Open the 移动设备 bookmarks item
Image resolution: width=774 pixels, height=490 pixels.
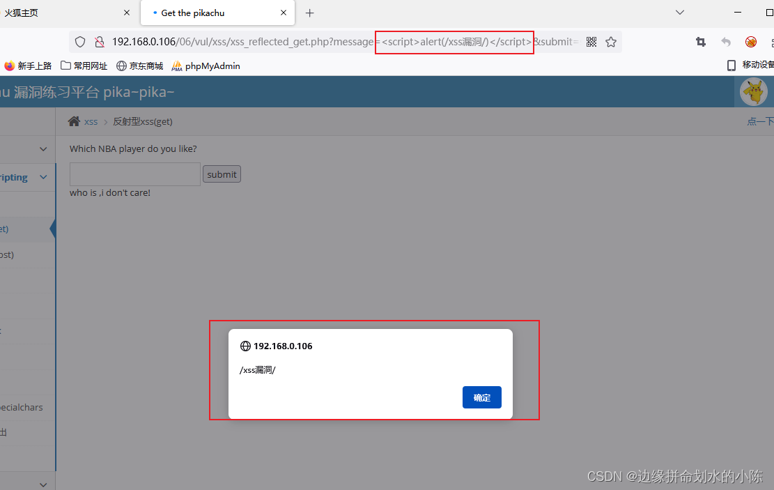[750, 66]
